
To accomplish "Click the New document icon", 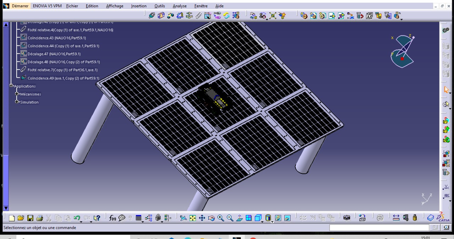I will (x=12, y=218).
